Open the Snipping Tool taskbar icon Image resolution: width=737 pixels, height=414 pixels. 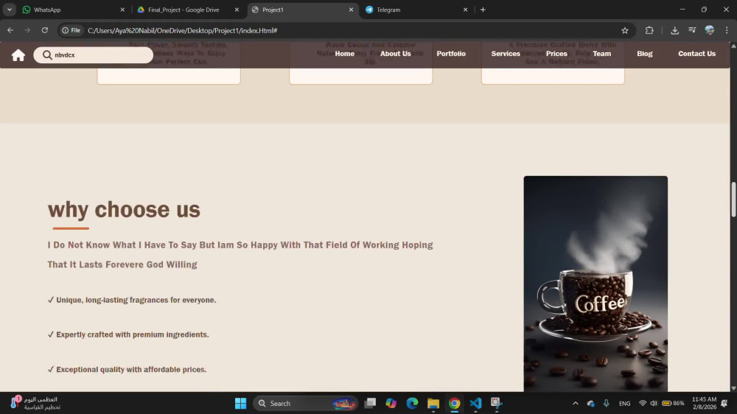(x=496, y=403)
